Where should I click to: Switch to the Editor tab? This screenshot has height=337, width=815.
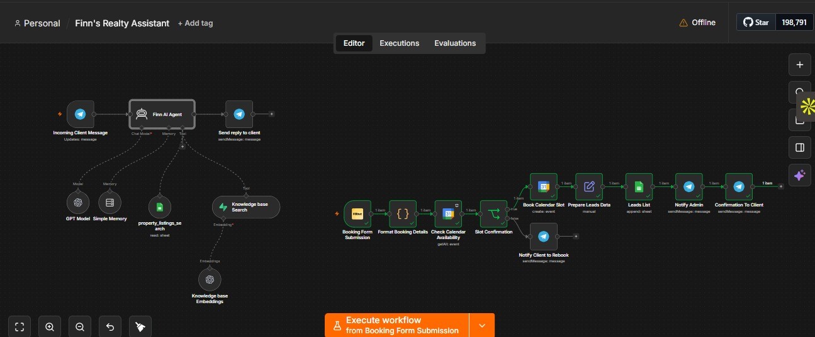tap(354, 43)
